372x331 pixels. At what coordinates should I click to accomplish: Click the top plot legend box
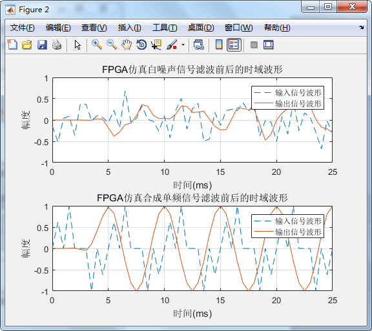(x=287, y=97)
